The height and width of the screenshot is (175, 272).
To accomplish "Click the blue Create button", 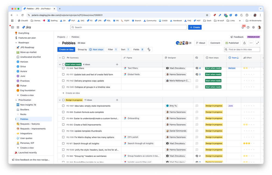I will [195, 27].
